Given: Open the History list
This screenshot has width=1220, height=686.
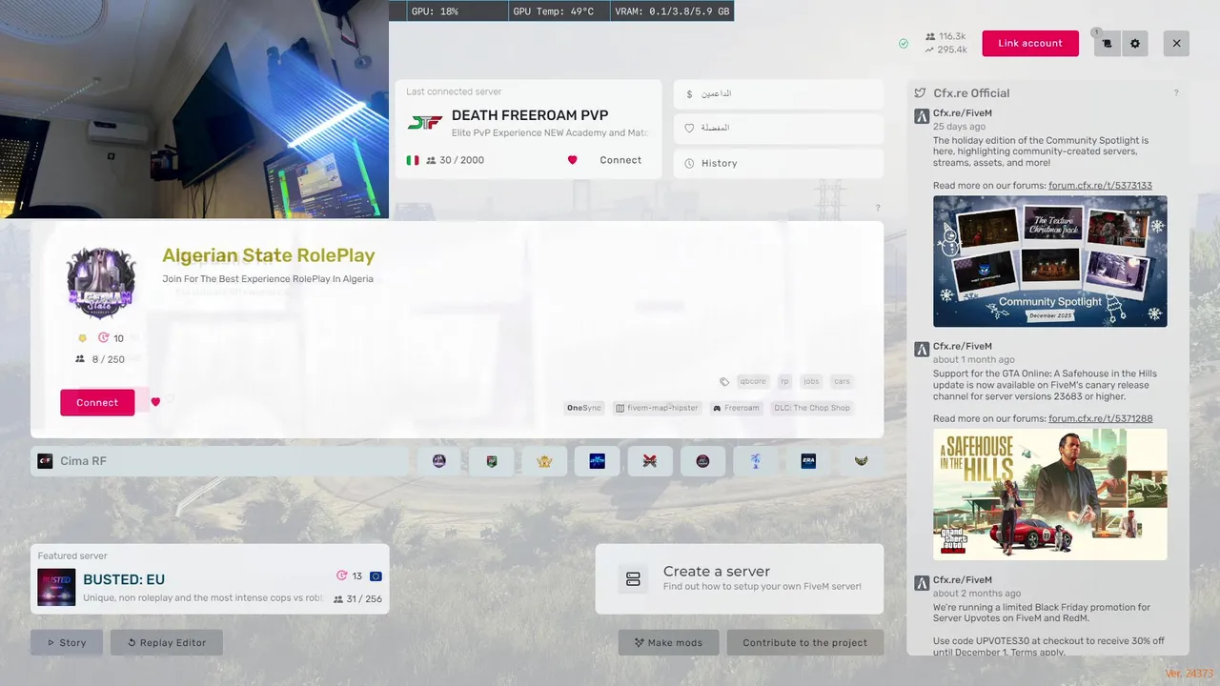Looking at the screenshot, I should 779,163.
